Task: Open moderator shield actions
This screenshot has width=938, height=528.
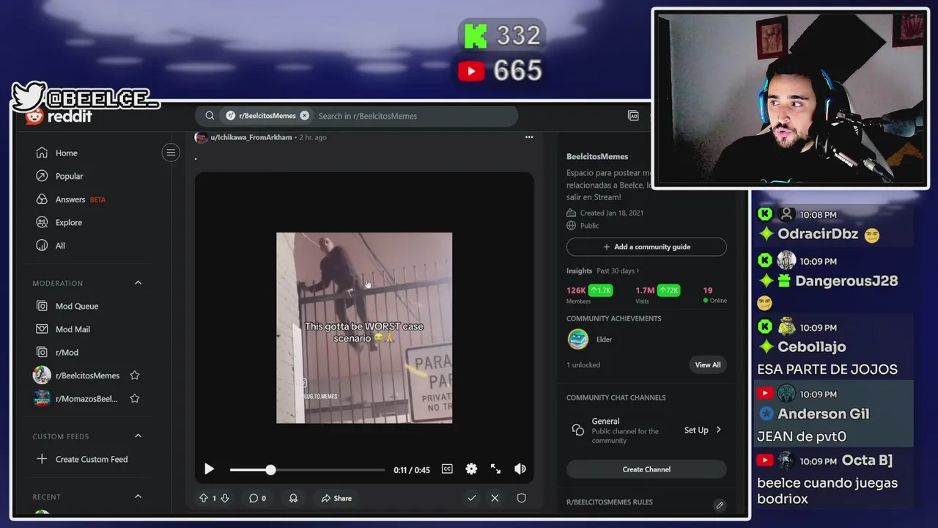Action: point(521,498)
